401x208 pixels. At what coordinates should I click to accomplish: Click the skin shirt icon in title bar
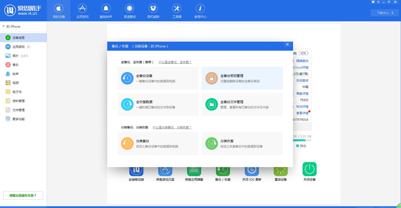click(373, 2)
